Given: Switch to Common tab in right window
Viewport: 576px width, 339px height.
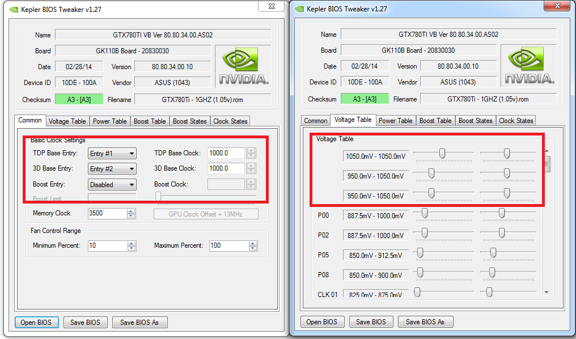Looking at the screenshot, I should click(x=316, y=121).
